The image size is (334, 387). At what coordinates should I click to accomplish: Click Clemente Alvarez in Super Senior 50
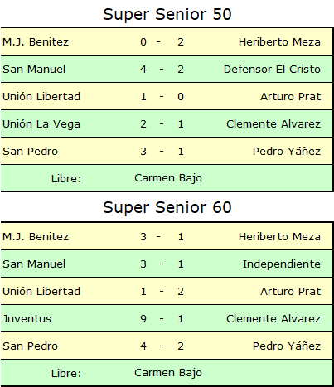pyautogui.click(x=273, y=124)
